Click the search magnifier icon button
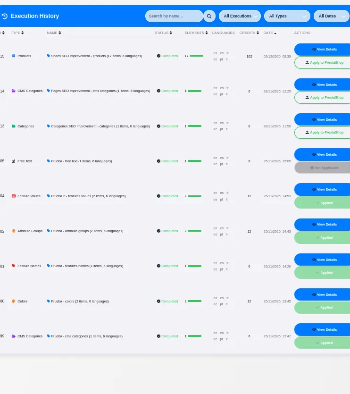Screen dimensions: 350x394 (x=209, y=16)
